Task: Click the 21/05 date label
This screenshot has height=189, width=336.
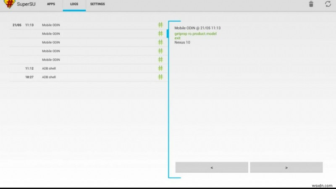Action: point(17,25)
